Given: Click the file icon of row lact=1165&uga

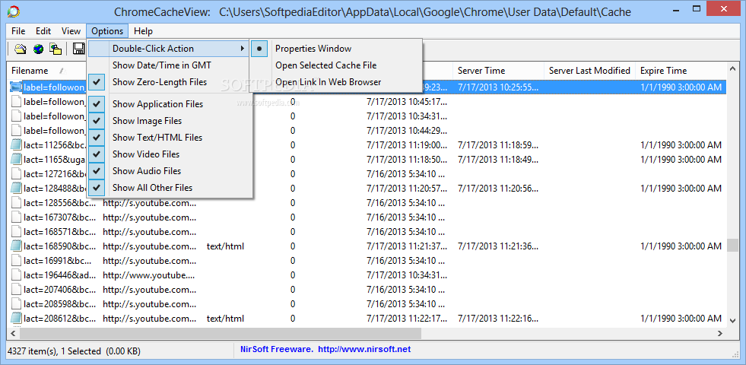Looking at the screenshot, I should [x=16, y=159].
